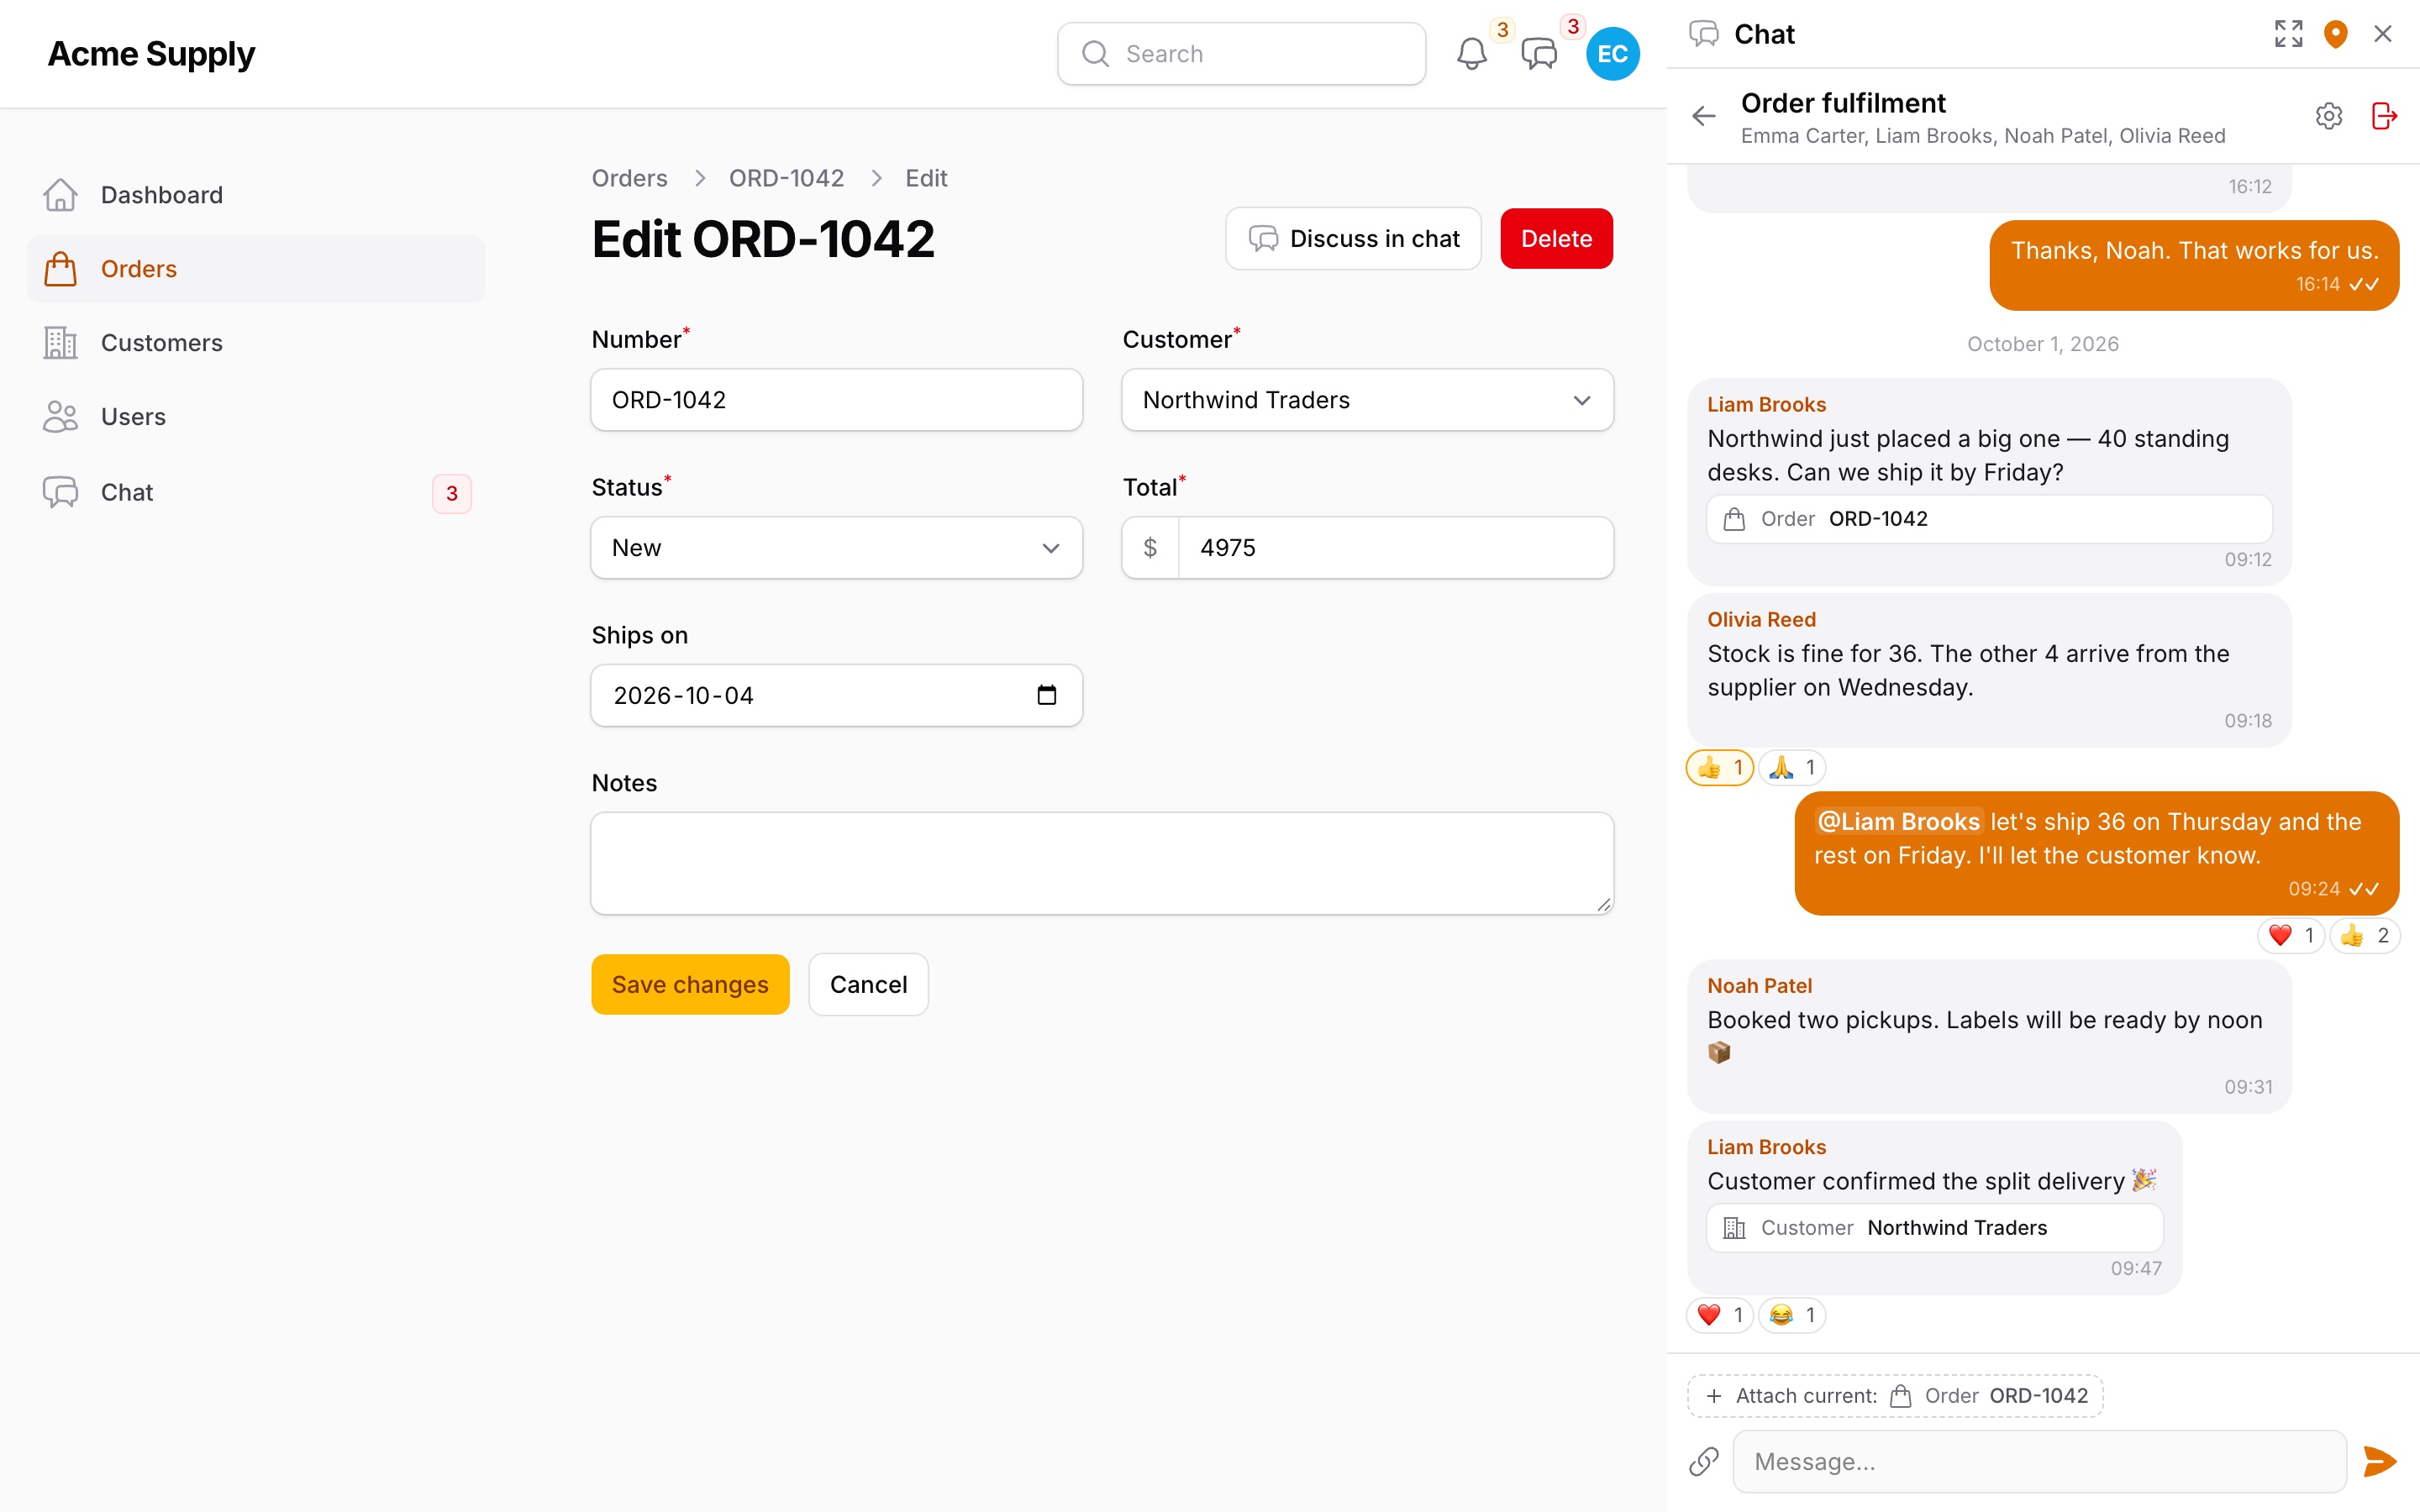Toggle heart reaction on split delivery message

(x=1720, y=1315)
